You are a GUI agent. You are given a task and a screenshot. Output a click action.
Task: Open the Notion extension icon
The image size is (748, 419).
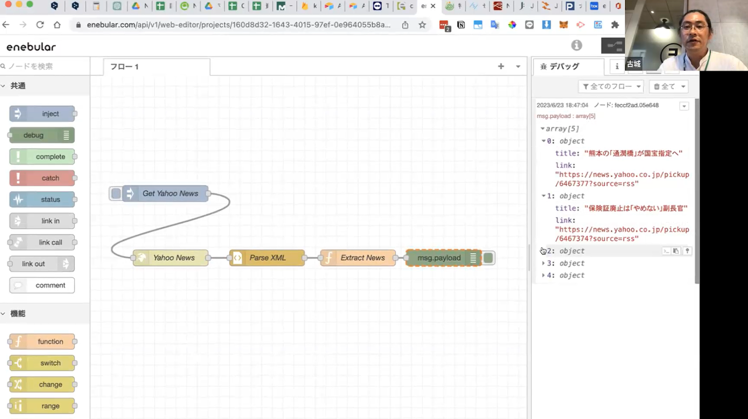pos(461,25)
